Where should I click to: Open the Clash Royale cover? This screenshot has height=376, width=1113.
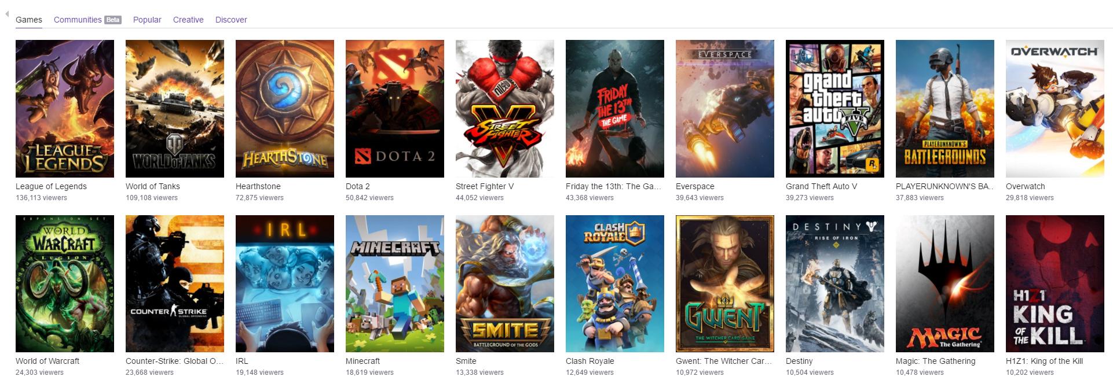tap(615, 283)
